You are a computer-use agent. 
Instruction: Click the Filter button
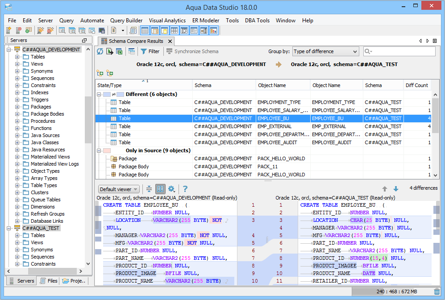tap(150, 51)
